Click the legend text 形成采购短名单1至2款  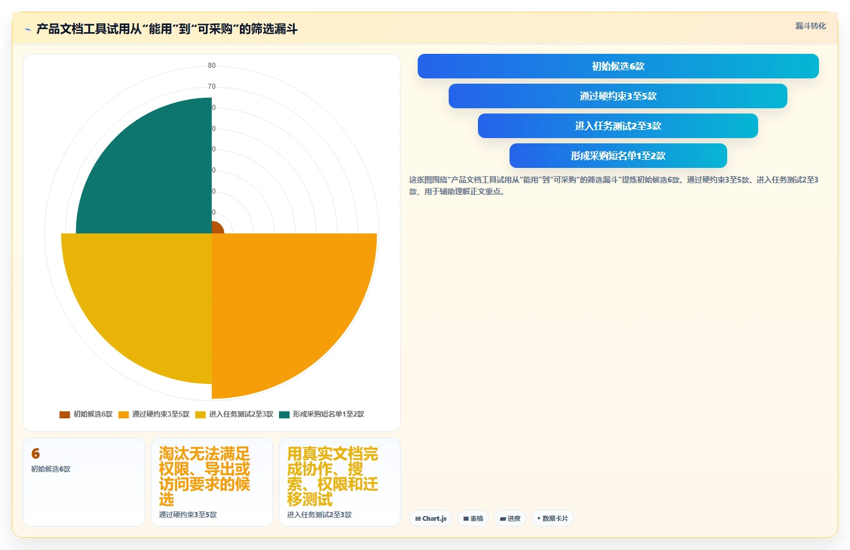[328, 414]
